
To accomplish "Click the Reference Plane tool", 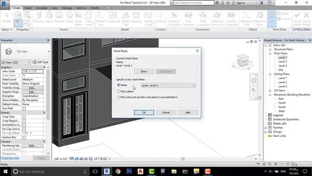I will tap(260, 19).
